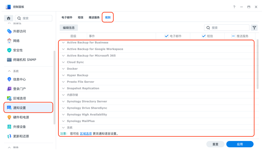Click the rules list vertical scrollbar
Viewport: 263px width, 154px height.
click(x=258, y=64)
